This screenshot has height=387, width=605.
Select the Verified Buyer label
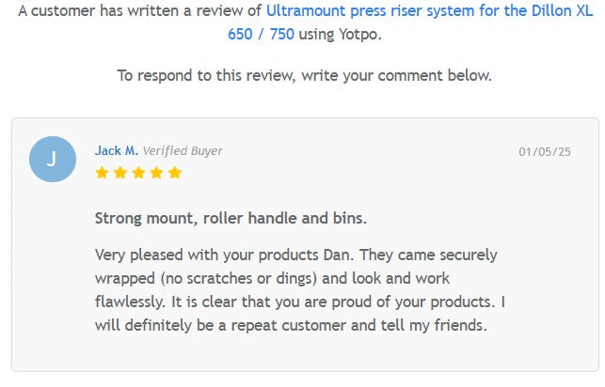(x=183, y=150)
